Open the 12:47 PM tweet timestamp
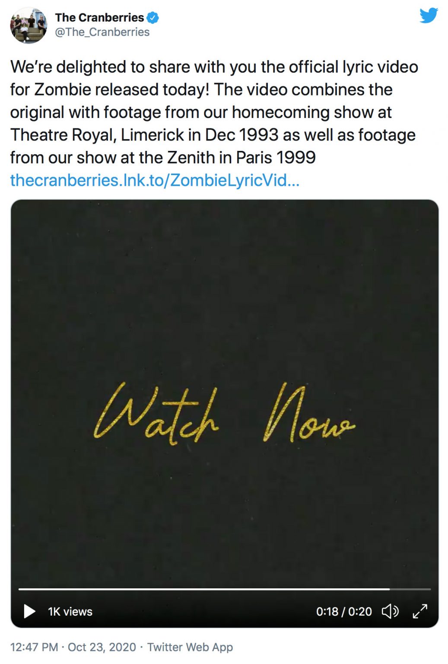 (x=34, y=647)
